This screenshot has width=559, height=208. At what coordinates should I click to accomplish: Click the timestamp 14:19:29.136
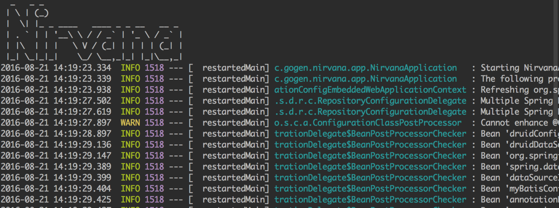pos(82,145)
